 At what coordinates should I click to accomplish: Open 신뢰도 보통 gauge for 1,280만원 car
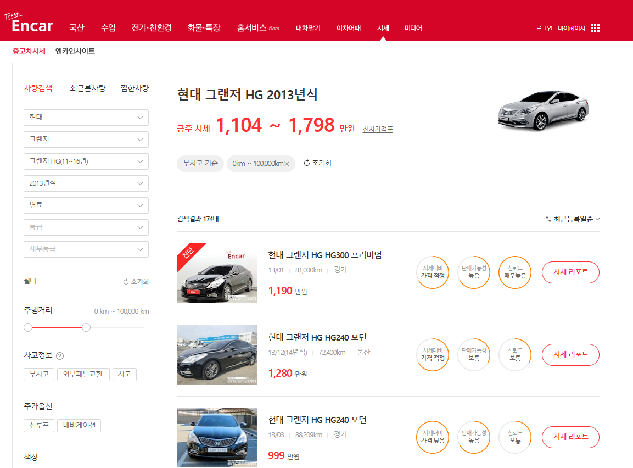[515, 354]
